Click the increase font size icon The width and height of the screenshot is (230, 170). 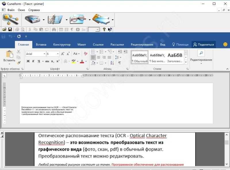63,54
